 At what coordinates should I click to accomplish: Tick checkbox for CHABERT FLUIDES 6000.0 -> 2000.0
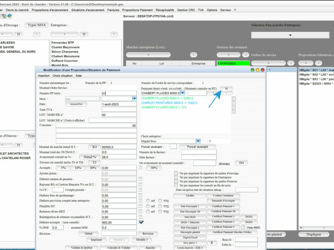coord(234,98)
